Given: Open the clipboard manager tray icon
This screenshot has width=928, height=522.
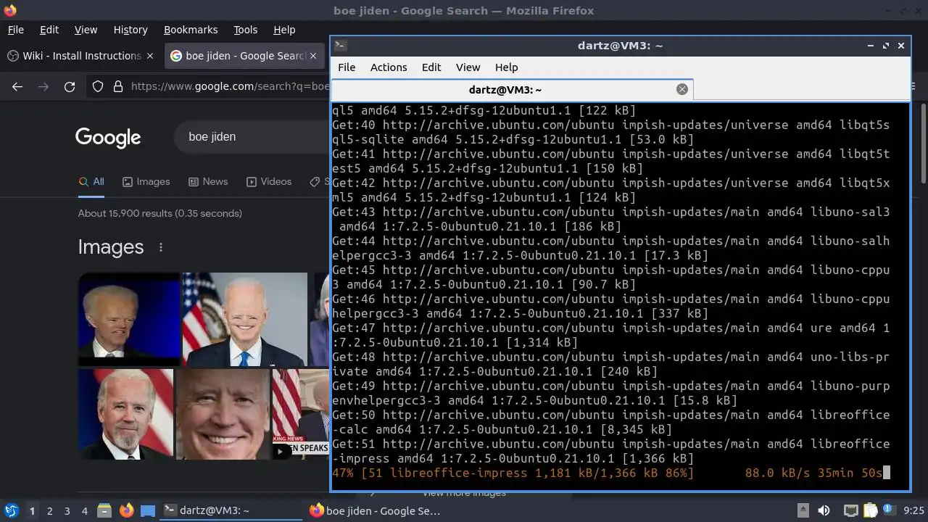Looking at the screenshot, I should point(871,510).
